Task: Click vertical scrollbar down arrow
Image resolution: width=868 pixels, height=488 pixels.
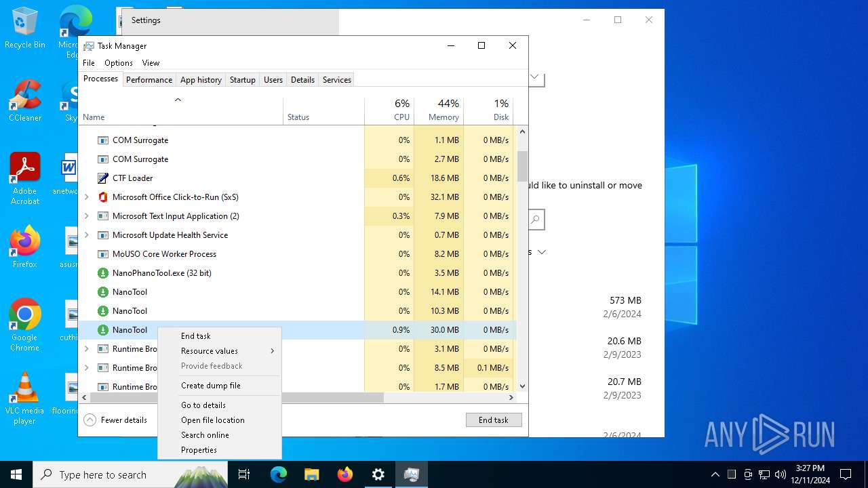Action: tap(522, 386)
